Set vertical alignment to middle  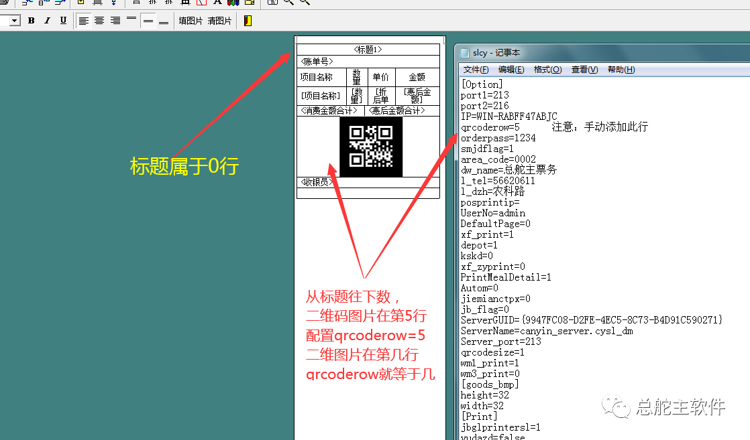coord(148,21)
